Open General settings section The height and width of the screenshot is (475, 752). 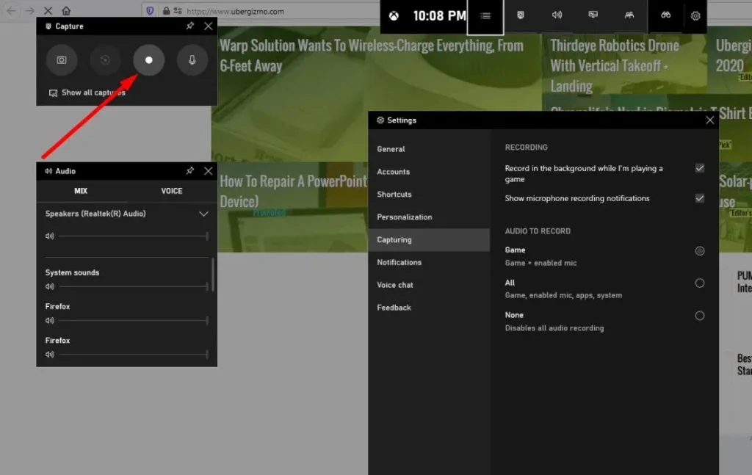[429, 149]
